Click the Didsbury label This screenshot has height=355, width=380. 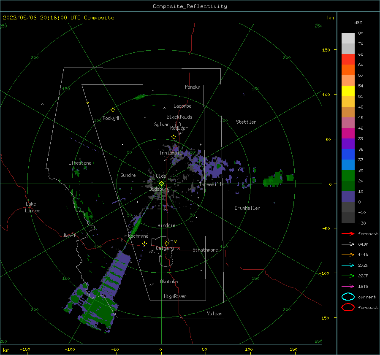[159, 189]
